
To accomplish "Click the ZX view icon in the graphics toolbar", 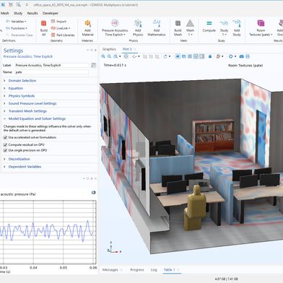I will [157, 56].
